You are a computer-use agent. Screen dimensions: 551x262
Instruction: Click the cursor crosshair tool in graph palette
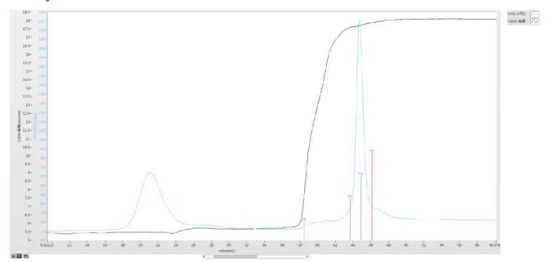pos(14,257)
